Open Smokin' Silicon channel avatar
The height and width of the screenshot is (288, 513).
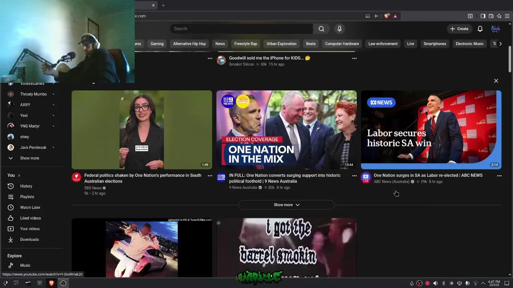(221, 60)
